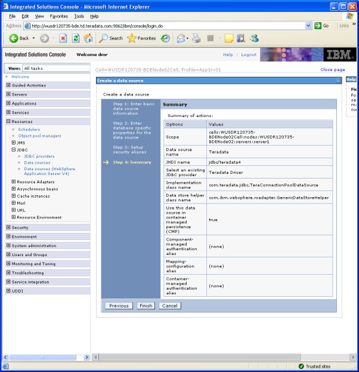Expand the JMS tree node
The image size is (359, 372).
14,143
